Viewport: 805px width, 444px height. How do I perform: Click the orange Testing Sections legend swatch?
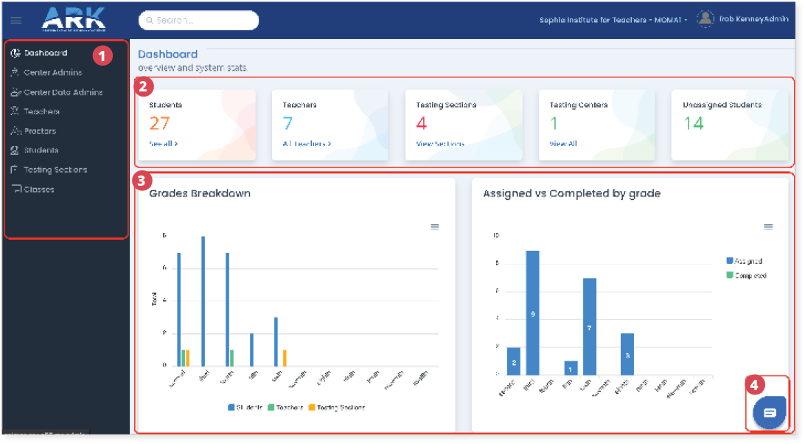coord(312,407)
